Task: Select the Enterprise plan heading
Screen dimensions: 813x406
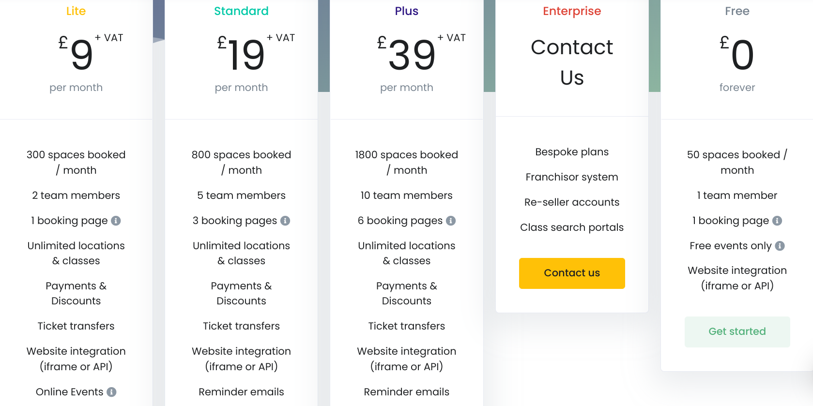Action: [572, 11]
